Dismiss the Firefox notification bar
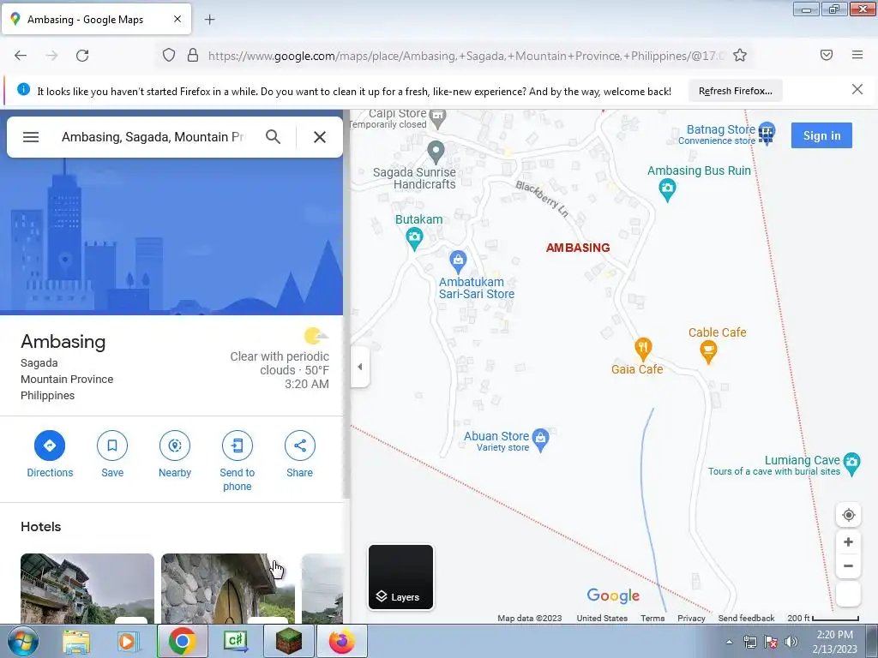This screenshot has width=878, height=658. pos(857,89)
